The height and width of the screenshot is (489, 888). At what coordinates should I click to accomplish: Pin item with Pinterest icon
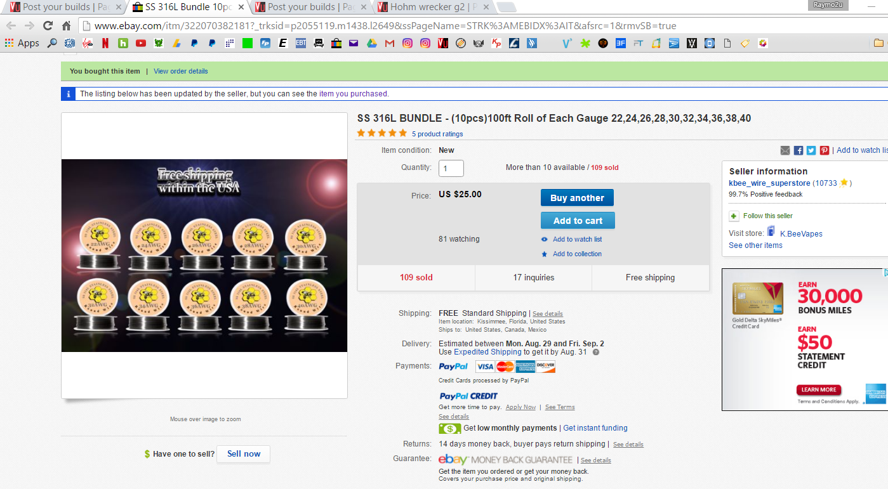[x=824, y=150]
